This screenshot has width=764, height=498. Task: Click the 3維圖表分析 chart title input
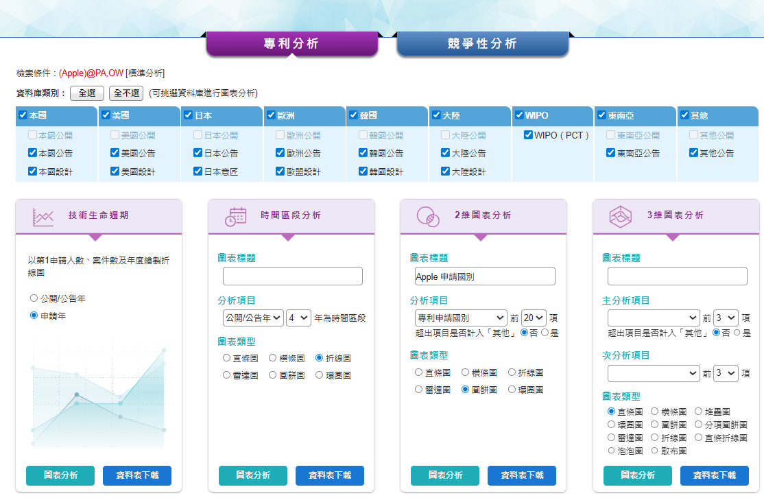tap(678, 276)
